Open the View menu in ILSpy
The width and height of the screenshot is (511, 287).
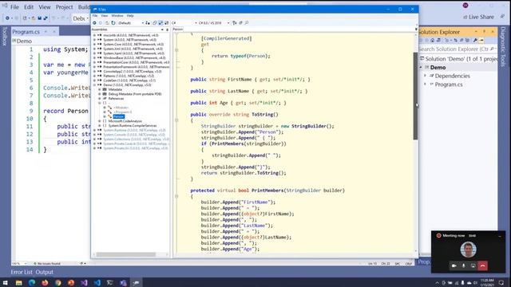pyautogui.click(x=105, y=16)
